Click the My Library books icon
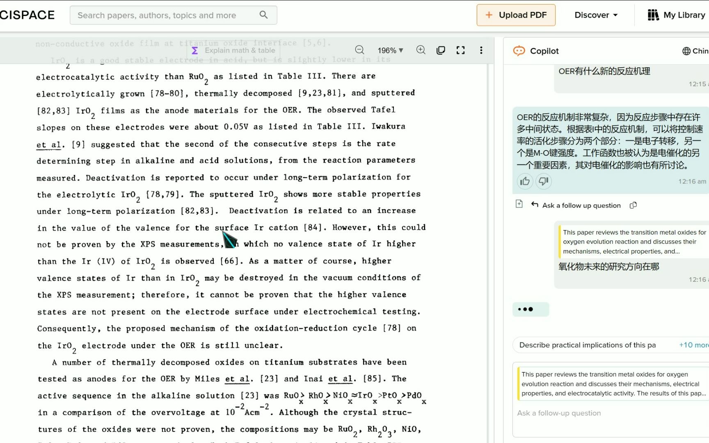709x443 pixels. [x=653, y=15]
